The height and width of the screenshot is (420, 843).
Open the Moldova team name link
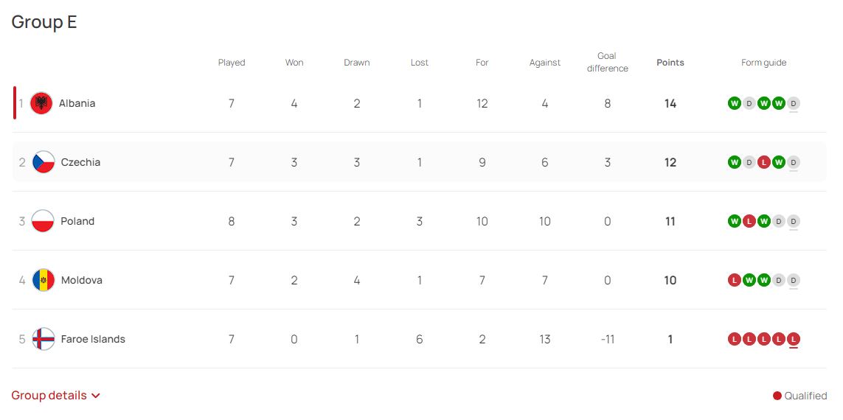click(x=81, y=280)
